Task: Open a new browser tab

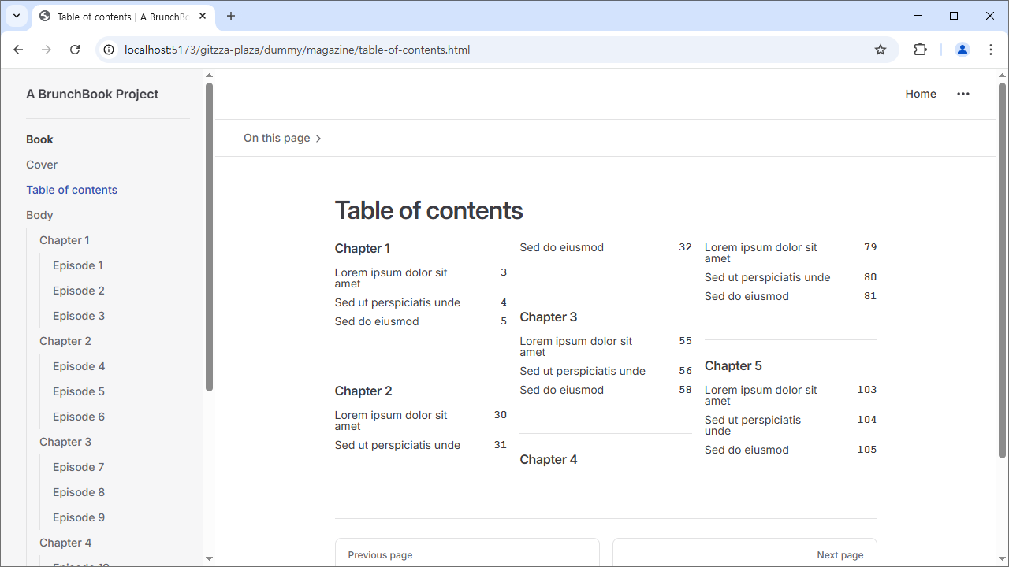Action: click(x=231, y=16)
